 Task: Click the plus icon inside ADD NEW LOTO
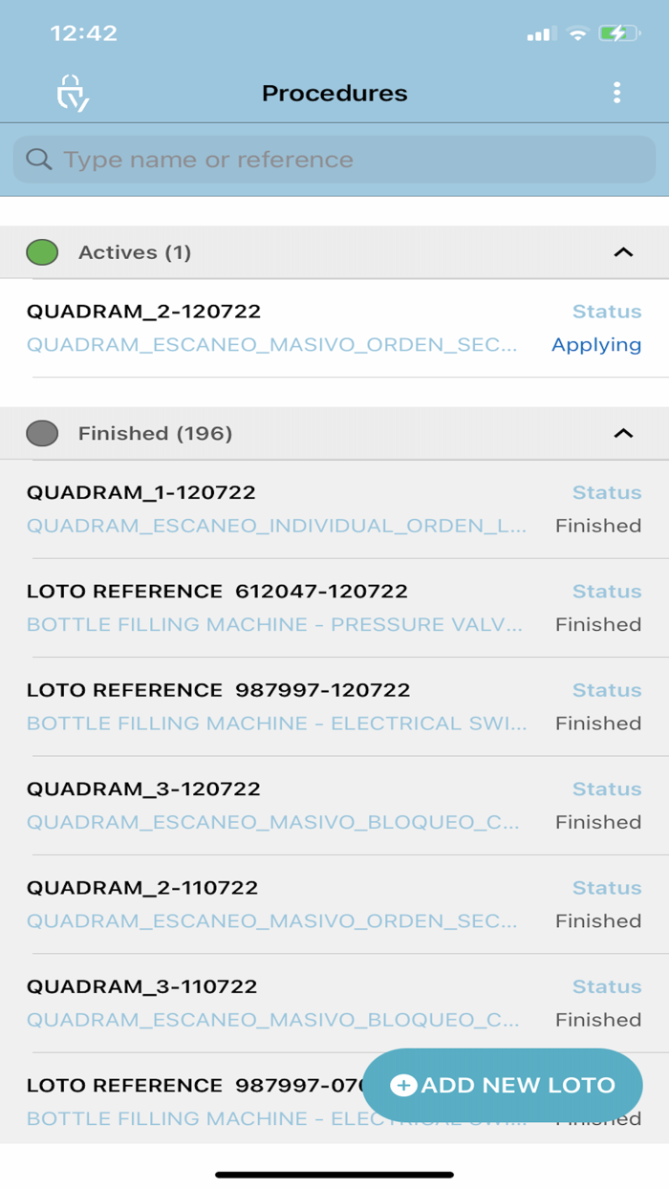[x=403, y=1085]
